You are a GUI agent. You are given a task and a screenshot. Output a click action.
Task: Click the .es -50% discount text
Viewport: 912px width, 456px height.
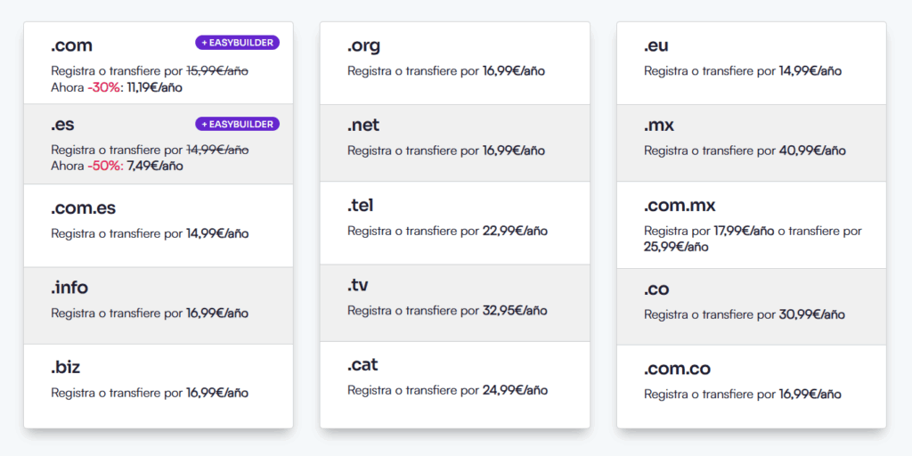105,166
